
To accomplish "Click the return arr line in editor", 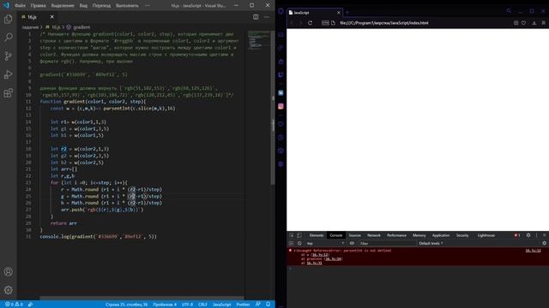I will [x=63, y=223].
